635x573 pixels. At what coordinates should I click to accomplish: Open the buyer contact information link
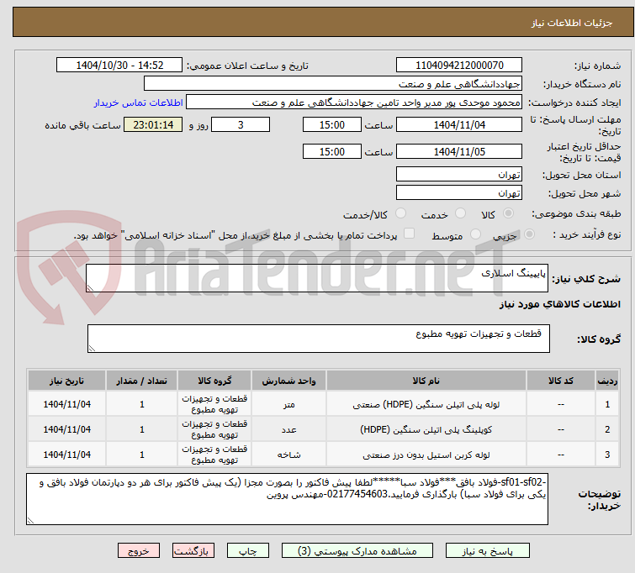[139, 103]
